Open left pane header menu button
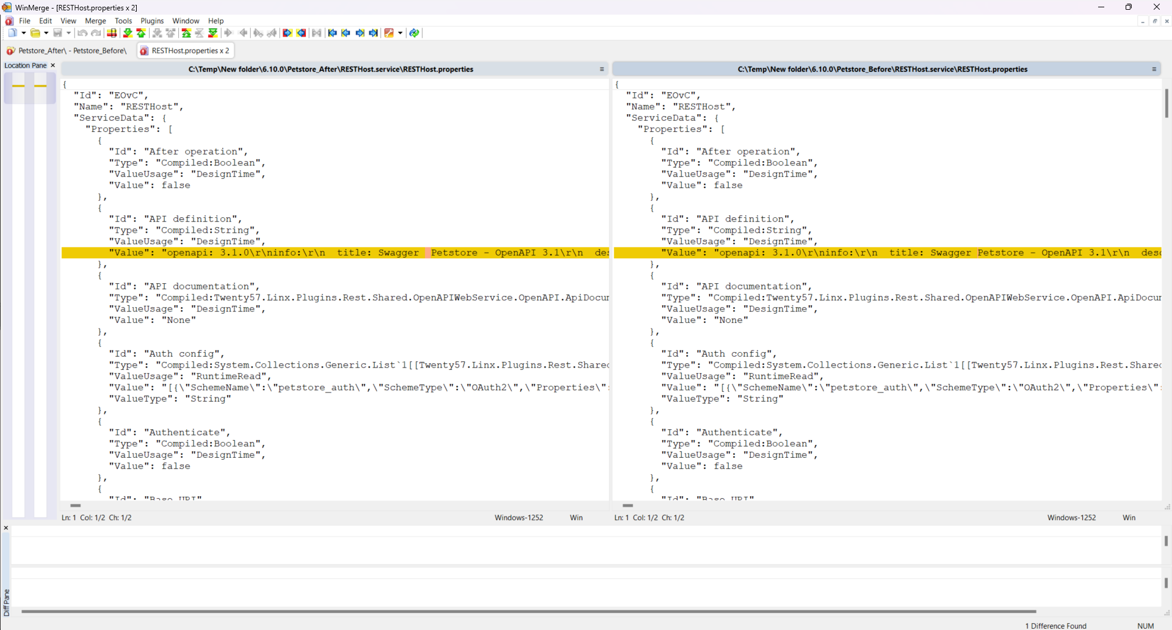Screen dimensions: 1172x630 tap(602, 70)
